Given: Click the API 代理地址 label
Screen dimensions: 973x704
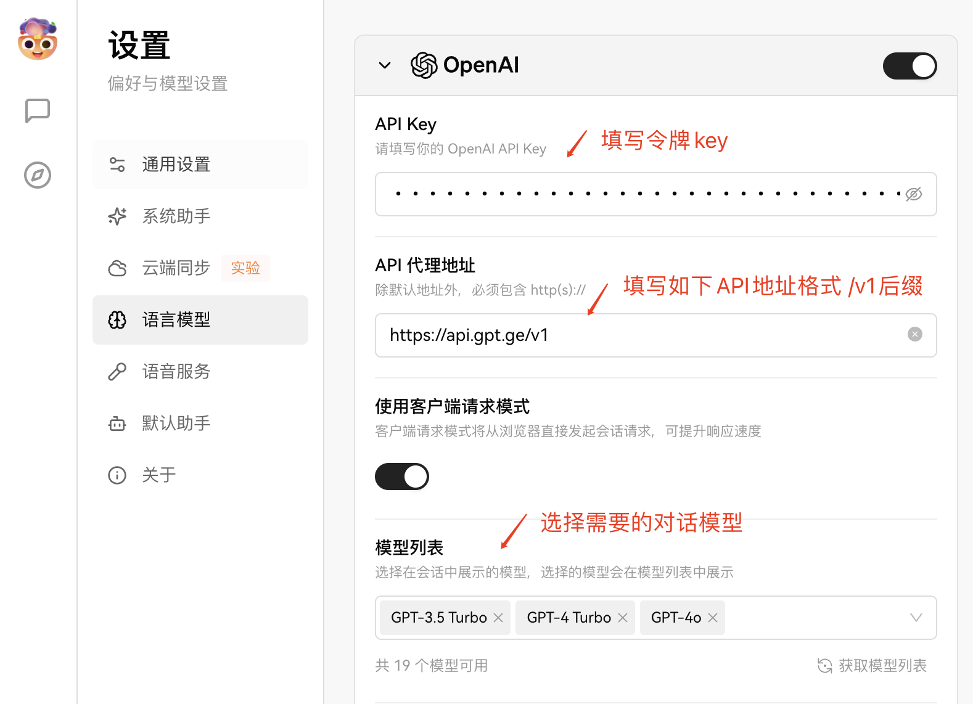Looking at the screenshot, I should (425, 266).
